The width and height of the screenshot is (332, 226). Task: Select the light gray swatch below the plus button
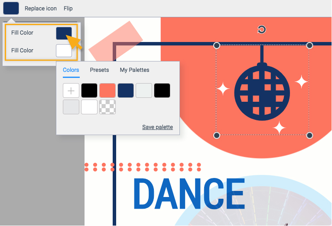tap(71, 107)
